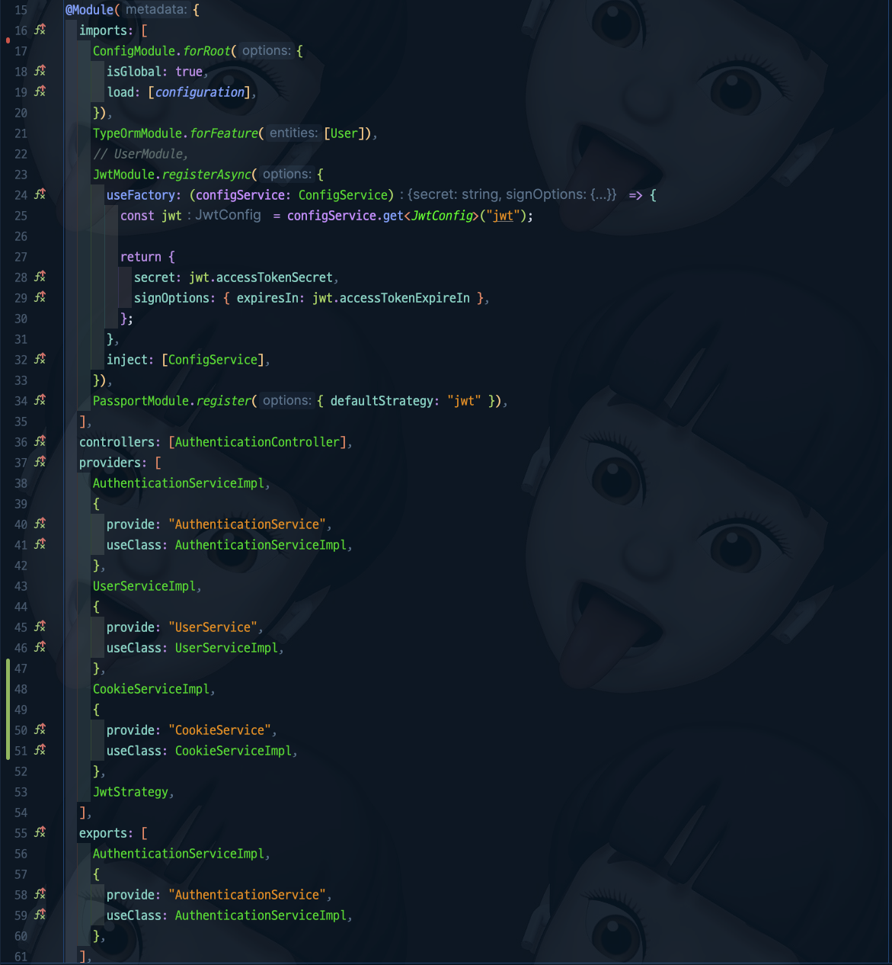Click the green change marker beside line 49
Image resolution: width=892 pixels, height=965 pixels.
pos(8,710)
